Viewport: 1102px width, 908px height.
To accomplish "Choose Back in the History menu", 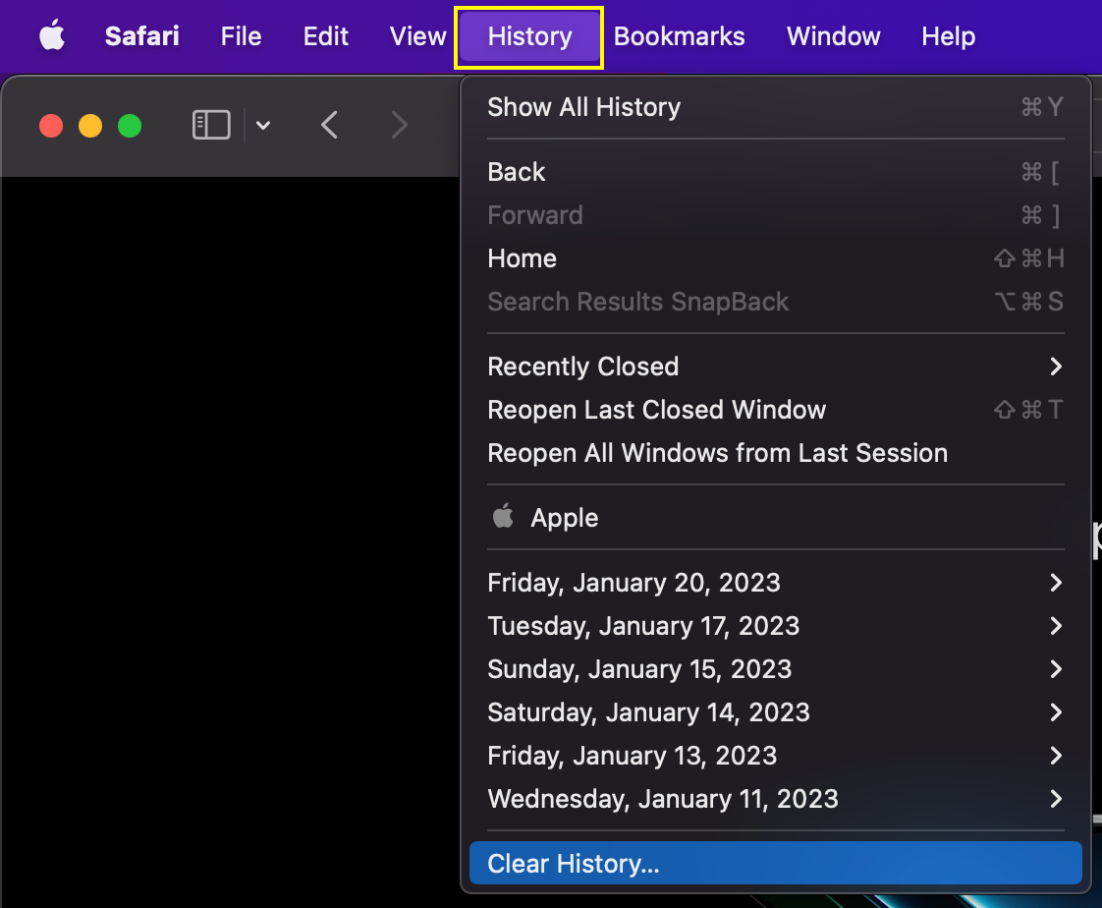I will pyautogui.click(x=775, y=172).
